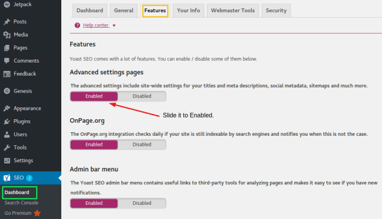The width and height of the screenshot is (382, 219).
Task: Click the Users person icon
Action: tap(7, 135)
